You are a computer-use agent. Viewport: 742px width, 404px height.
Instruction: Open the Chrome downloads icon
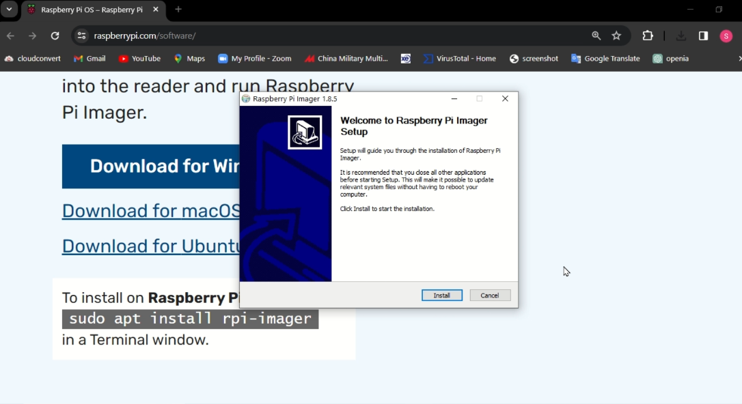point(681,36)
